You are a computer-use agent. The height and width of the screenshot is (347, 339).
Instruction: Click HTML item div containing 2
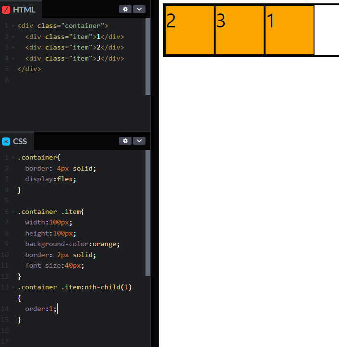coord(75,48)
